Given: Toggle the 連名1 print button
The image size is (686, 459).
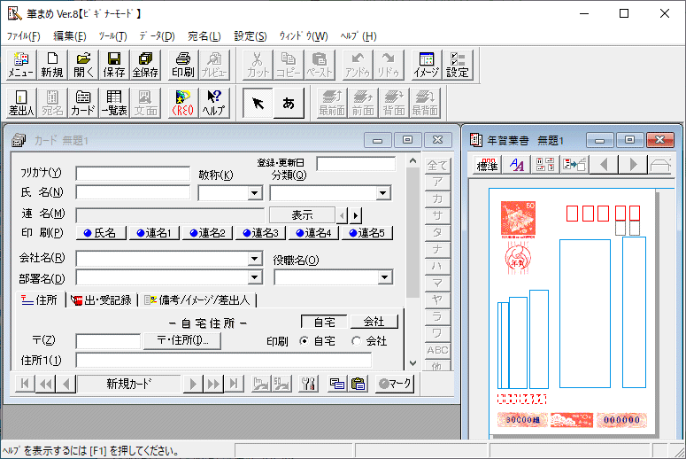Looking at the screenshot, I should (154, 233).
